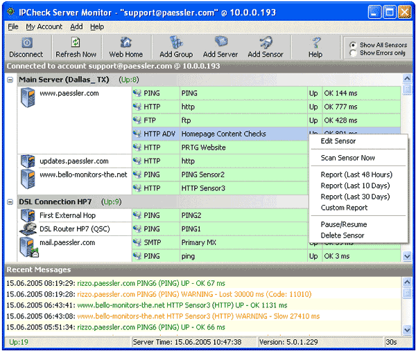Click sensor icon in the lowercase ping row
The height and width of the screenshot is (351, 416).
tap(137, 256)
